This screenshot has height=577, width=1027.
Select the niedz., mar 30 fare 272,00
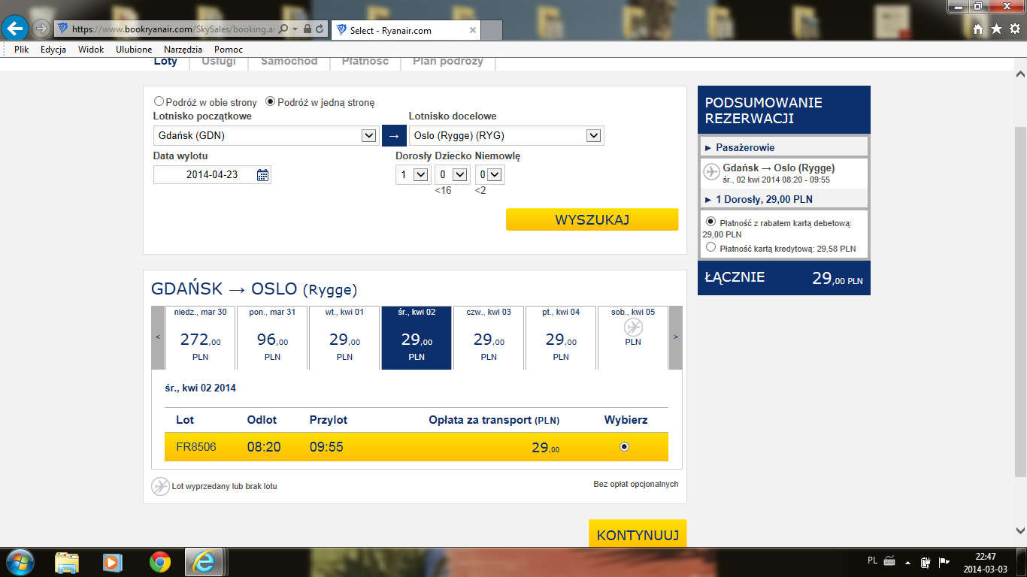200,337
